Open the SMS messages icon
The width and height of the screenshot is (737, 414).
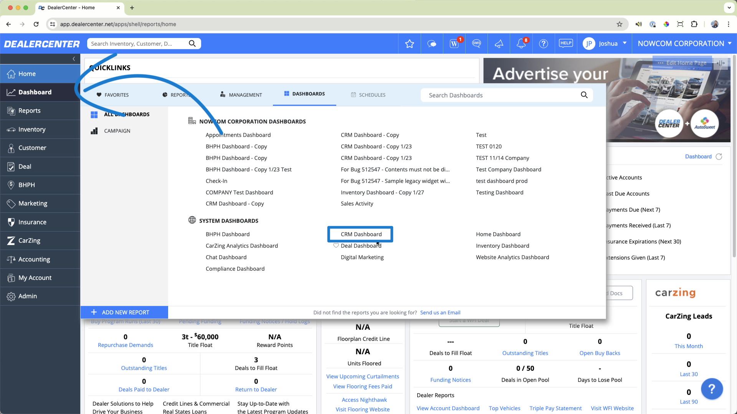[x=476, y=43]
